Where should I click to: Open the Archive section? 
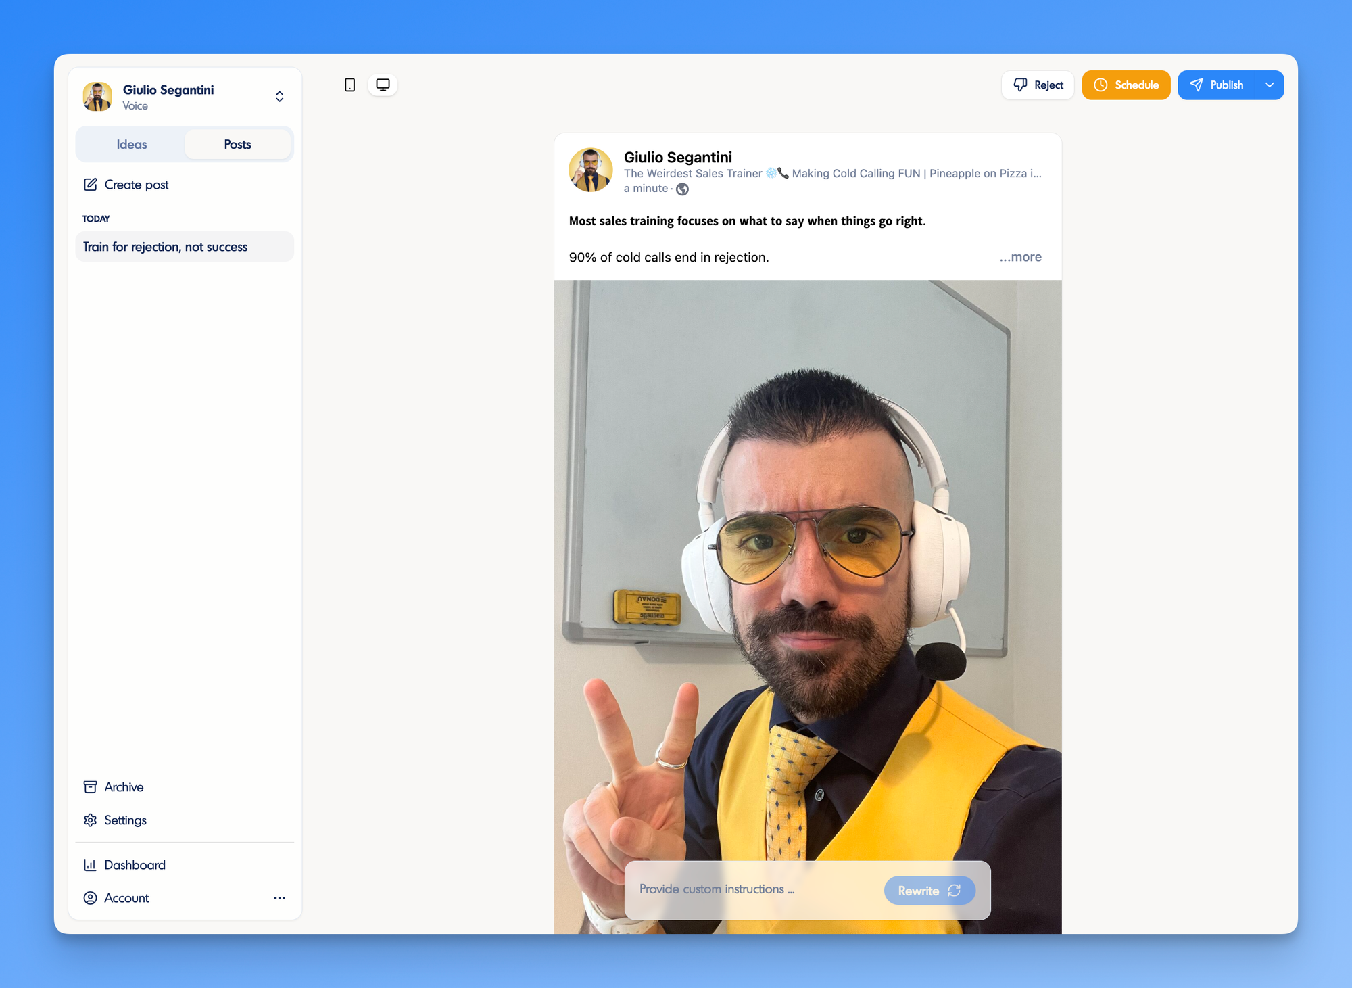pos(123,786)
